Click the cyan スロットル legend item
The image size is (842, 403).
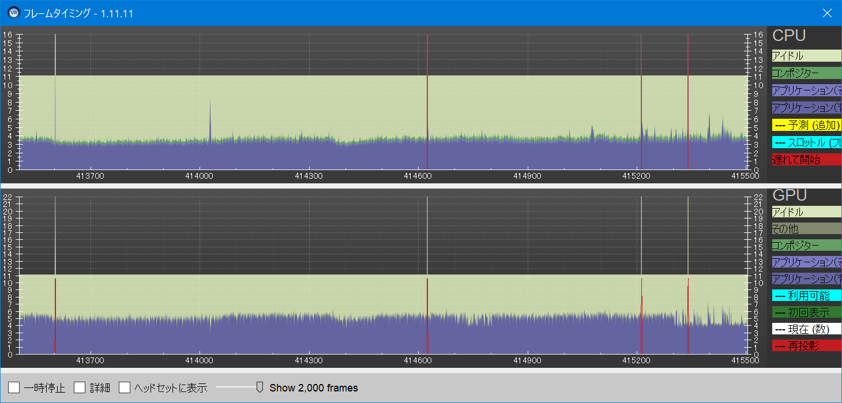[806, 142]
